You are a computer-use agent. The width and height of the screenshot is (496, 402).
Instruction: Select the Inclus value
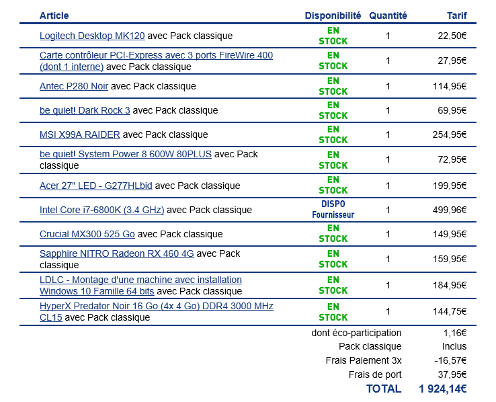click(x=454, y=347)
